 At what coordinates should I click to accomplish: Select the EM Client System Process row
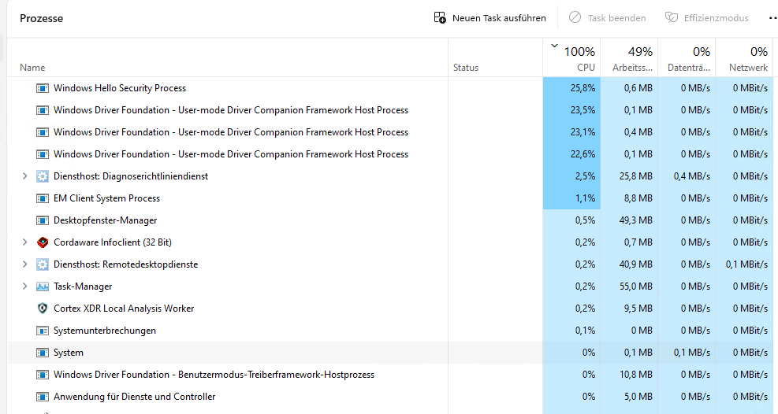(x=390, y=198)
